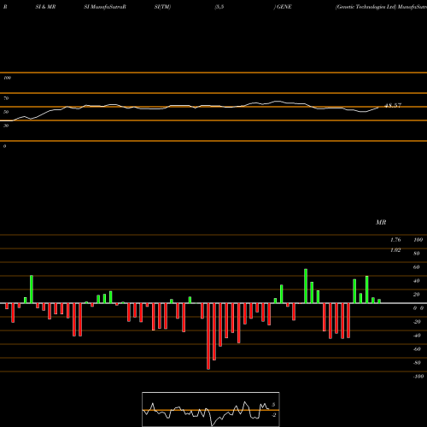Viewport: 427px width, 427px height.
Task: Click the 'SI & MR' header text
Action: 45,7
